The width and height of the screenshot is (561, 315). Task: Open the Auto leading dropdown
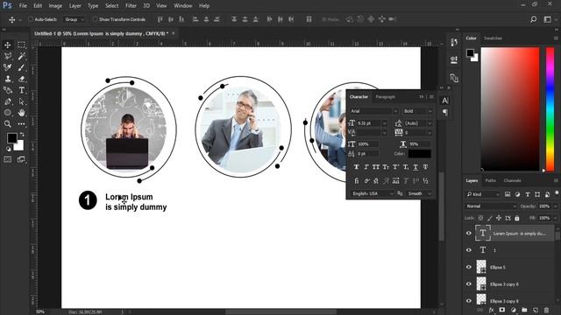[x=430, y=123]
